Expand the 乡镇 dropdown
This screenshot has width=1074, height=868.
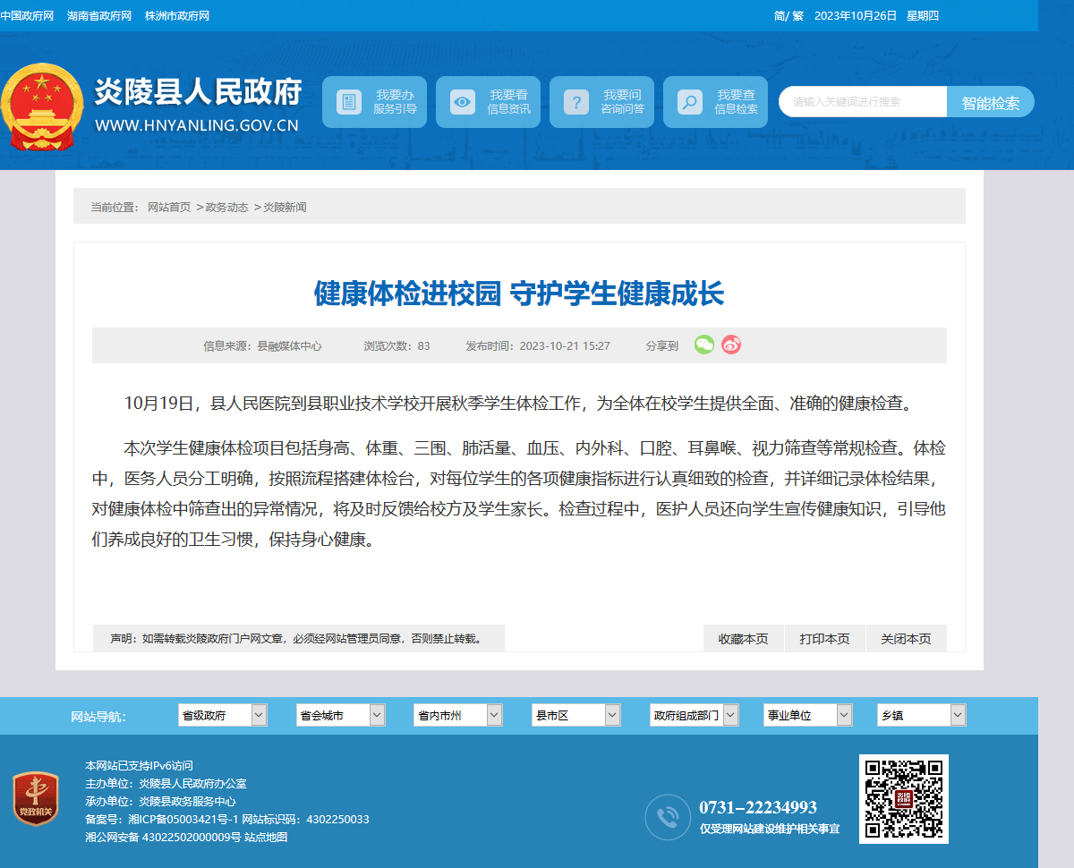point(922,715)
